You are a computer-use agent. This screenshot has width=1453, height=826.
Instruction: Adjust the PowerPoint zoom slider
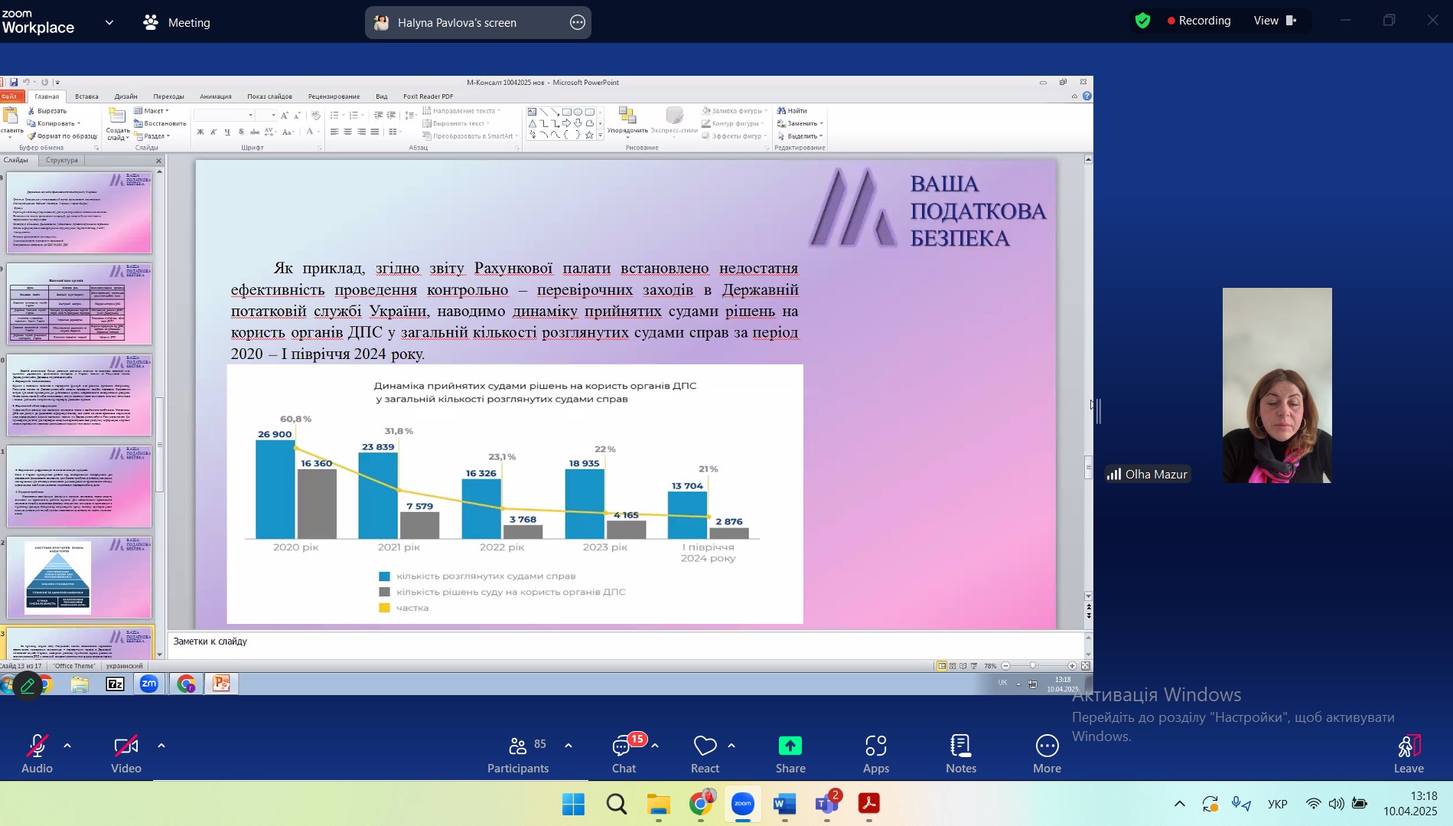pos(1033,666)
